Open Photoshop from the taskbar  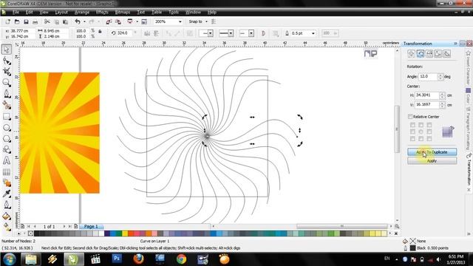click(117, 259)
